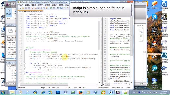Click the Cut scissors icon
170x95 pixels.
point(41,8)
